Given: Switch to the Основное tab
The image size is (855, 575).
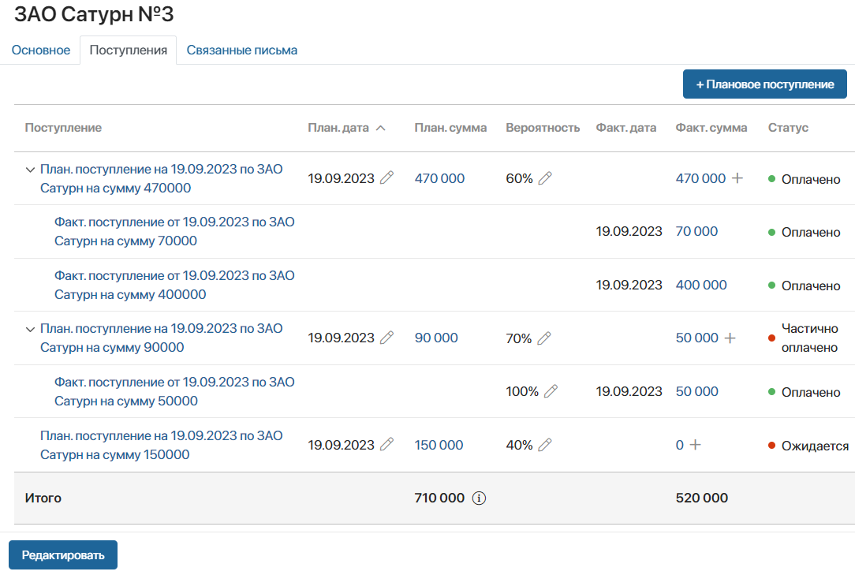Looking at the screenshot, I should (41, 50).
